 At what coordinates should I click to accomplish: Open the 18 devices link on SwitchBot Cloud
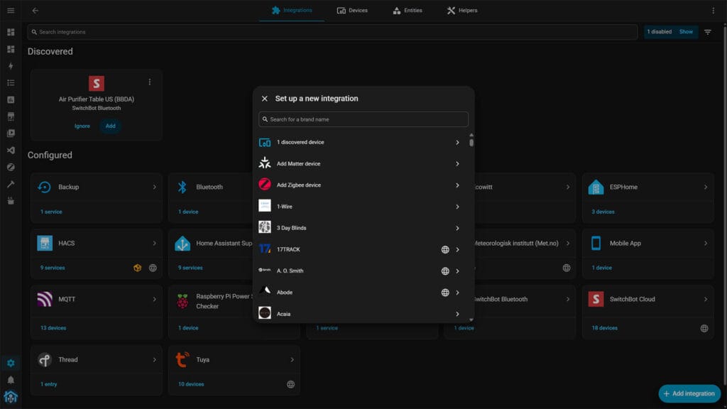click(x=605, y=328)
